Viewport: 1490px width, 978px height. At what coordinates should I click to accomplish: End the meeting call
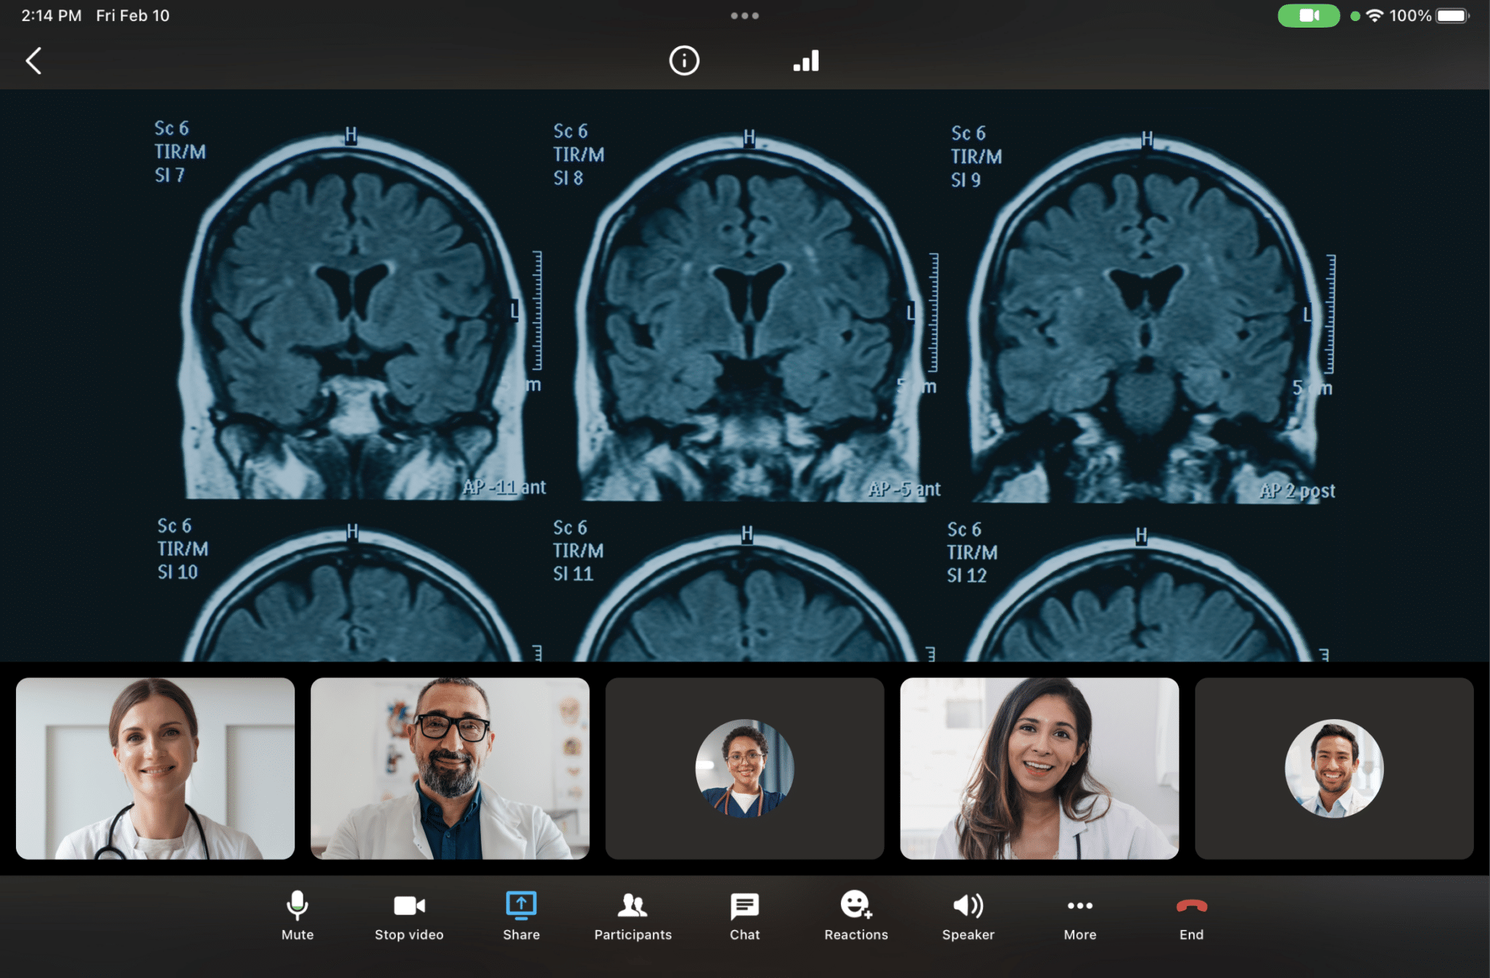(1191, 915)
